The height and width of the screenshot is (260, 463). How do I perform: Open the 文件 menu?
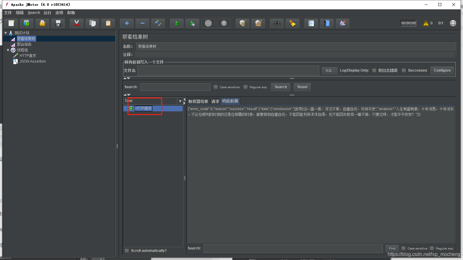(8, 13)
